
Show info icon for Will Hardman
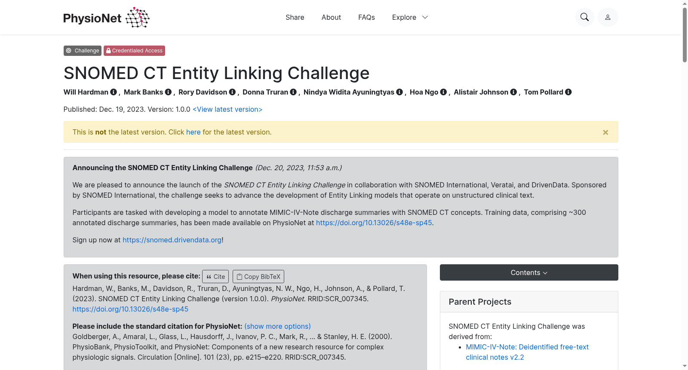click(114, 92)
